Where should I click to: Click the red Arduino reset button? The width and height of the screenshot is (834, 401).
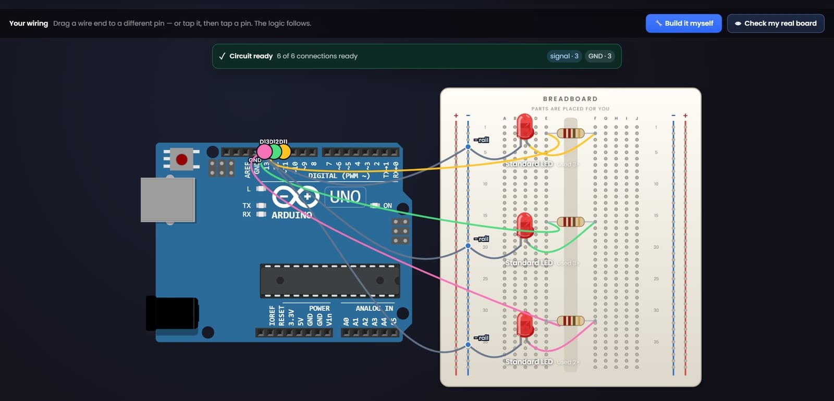[x=181, y=159]
